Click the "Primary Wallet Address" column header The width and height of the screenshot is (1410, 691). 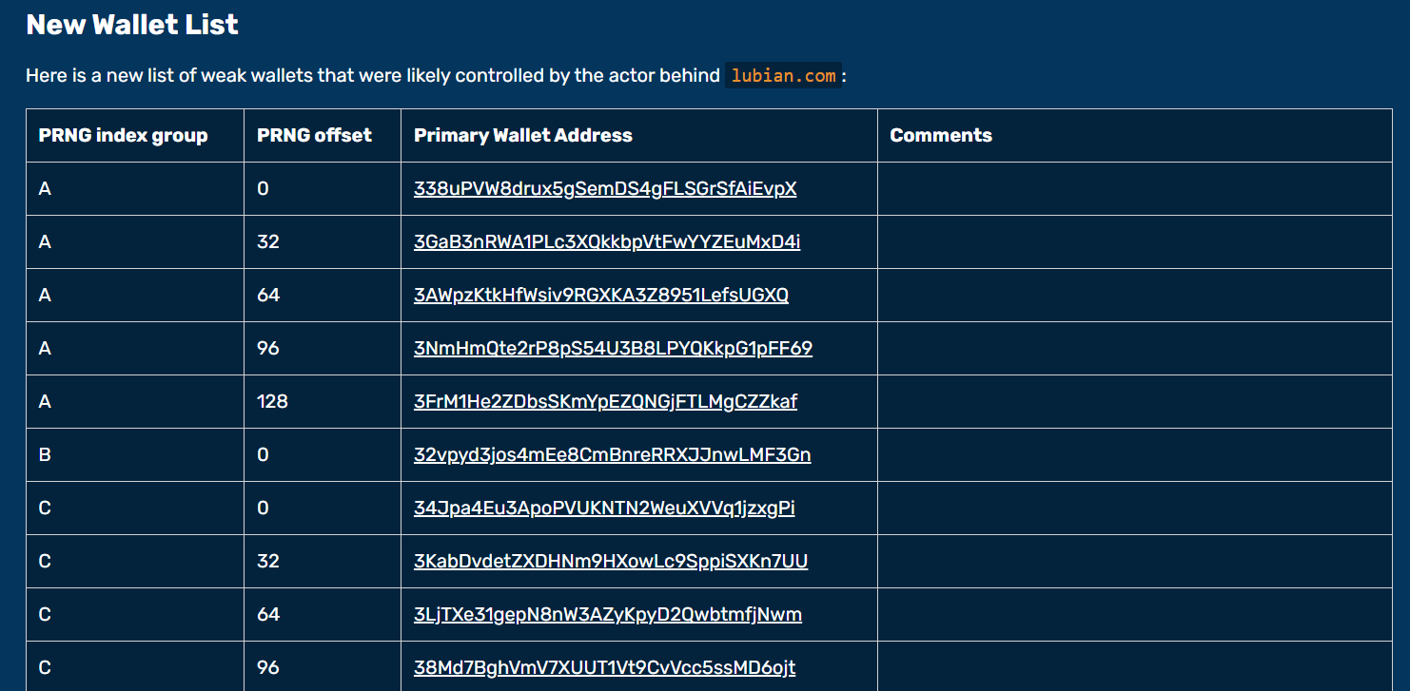[x=522, y=135]
